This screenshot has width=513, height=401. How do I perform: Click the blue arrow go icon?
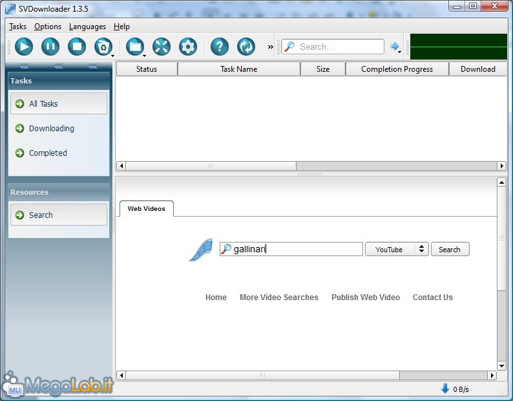394,46
